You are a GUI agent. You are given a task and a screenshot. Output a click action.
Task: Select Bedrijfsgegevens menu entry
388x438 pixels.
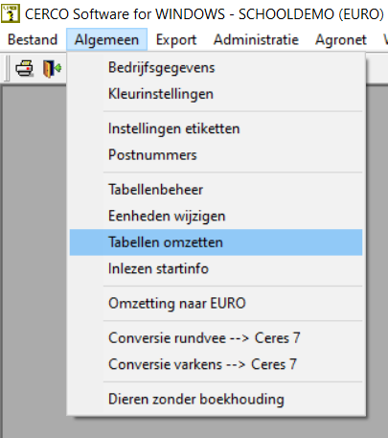click(216, 68)
